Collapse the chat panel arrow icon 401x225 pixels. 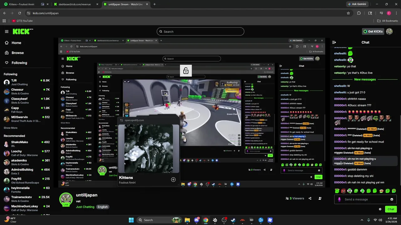(x=334, y=42)
